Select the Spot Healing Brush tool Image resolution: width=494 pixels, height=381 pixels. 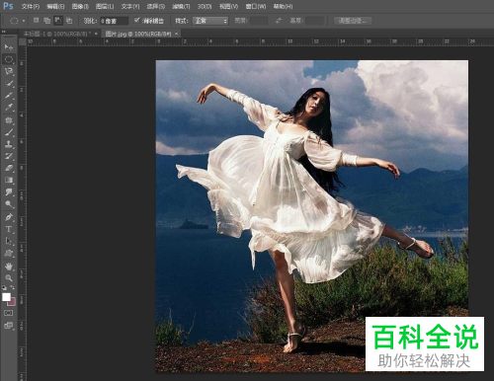click(9, 119)
